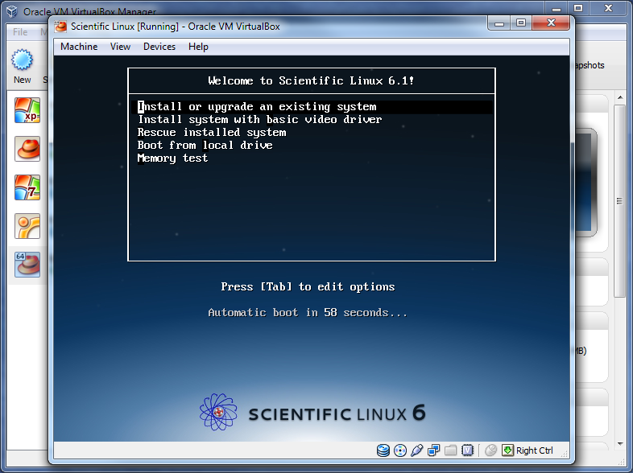Select the red hat VM icon below the XP icon
The width and height of the screenshot is (633, 473).
pos(27,149)
